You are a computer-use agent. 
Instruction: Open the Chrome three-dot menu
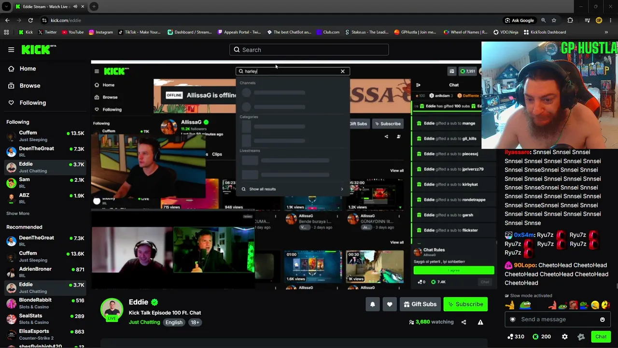pos(611,20)
